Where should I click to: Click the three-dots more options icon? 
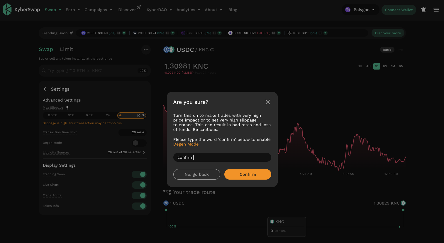click(x=146, y=50)
